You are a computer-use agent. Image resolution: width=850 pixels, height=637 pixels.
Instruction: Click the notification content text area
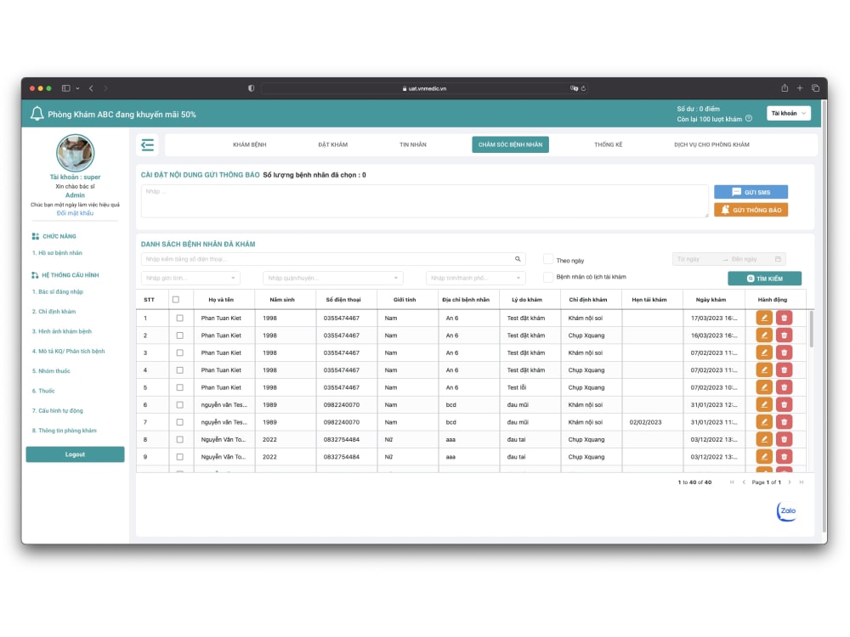pos(424,201)
